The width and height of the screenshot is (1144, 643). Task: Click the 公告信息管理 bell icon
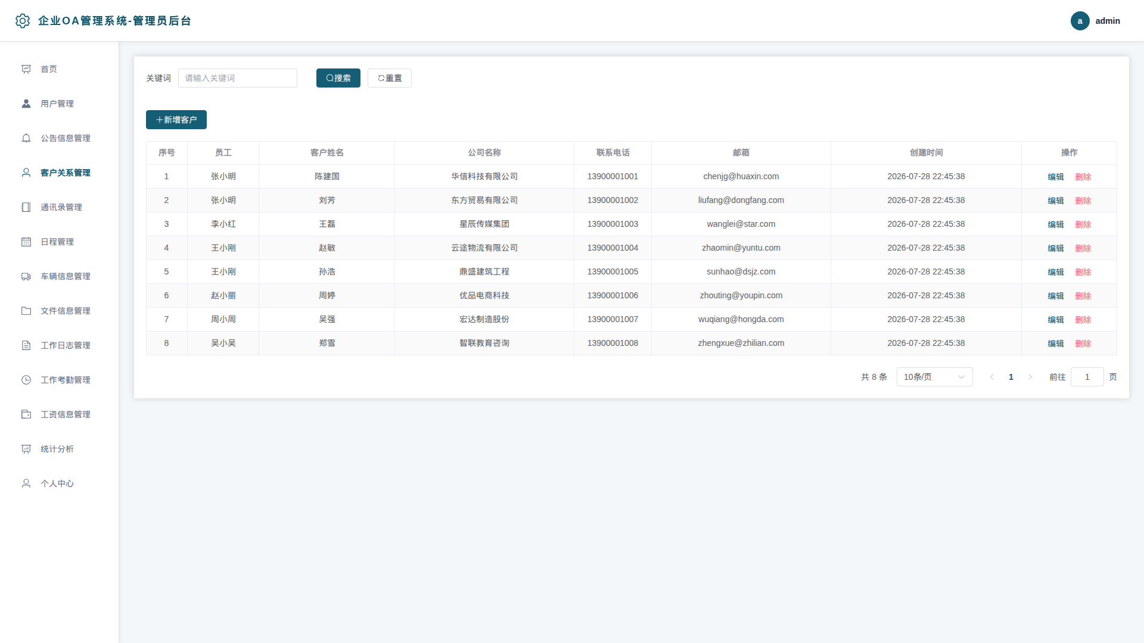click(x=26, y=138)
